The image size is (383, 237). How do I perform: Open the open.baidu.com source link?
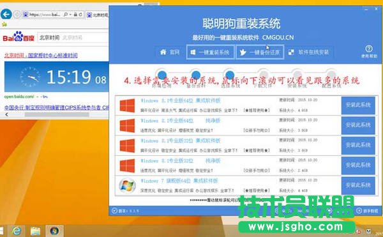[19, 96]
